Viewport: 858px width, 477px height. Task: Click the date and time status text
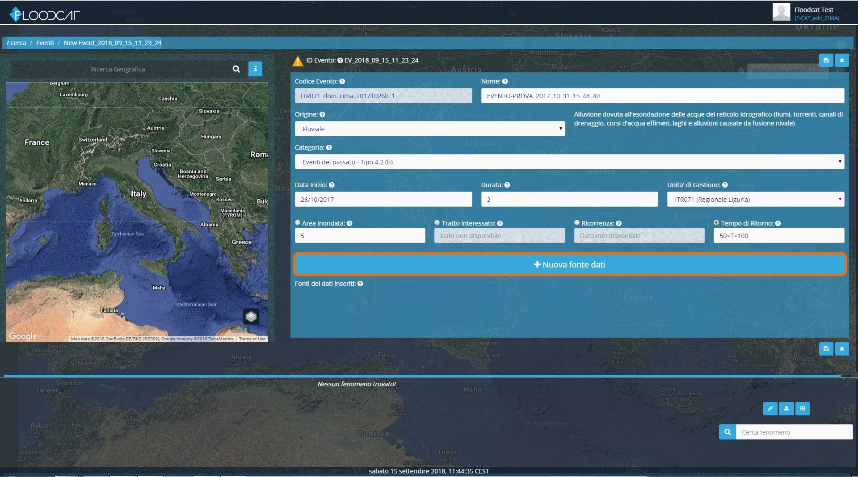429,471
